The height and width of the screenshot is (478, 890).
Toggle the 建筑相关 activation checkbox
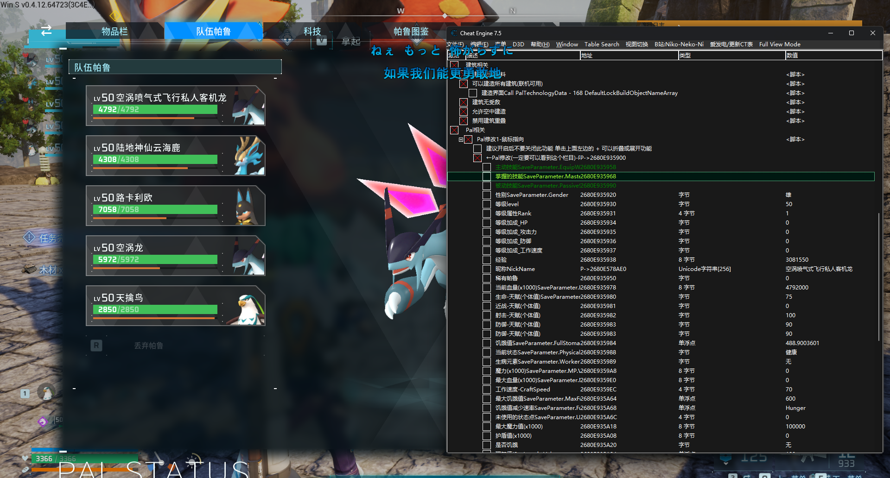pyautogui.click(x=454, y=65)
